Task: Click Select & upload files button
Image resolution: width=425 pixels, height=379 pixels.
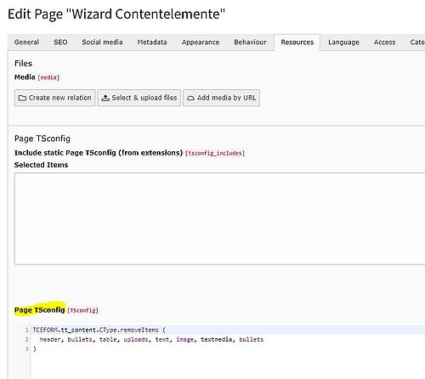Action: tap(139, 98)
